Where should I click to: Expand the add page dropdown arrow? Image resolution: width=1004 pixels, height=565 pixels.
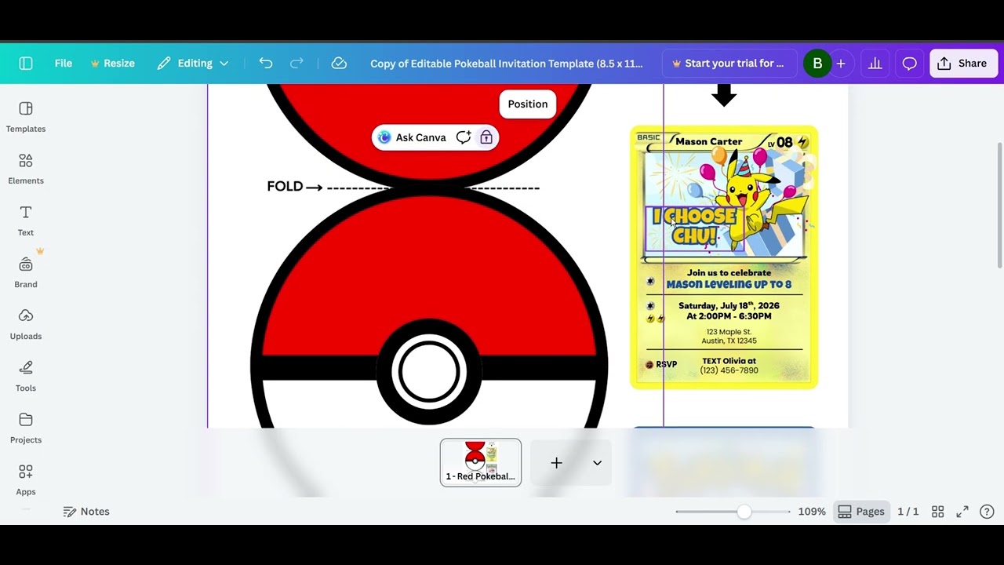pos(597,463)
